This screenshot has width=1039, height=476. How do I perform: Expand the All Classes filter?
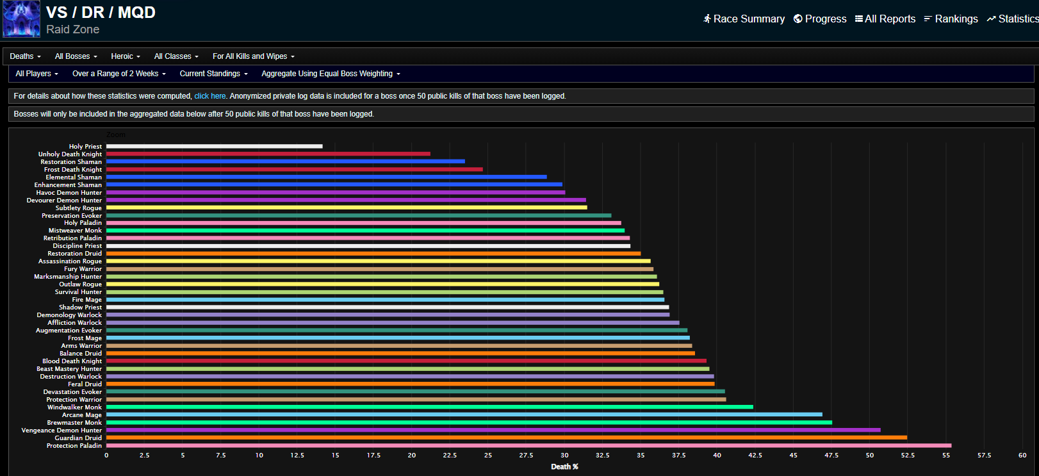176,56
